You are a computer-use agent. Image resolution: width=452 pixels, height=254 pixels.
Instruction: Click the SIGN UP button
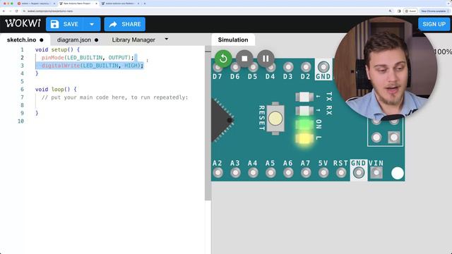tap(434, 24)
